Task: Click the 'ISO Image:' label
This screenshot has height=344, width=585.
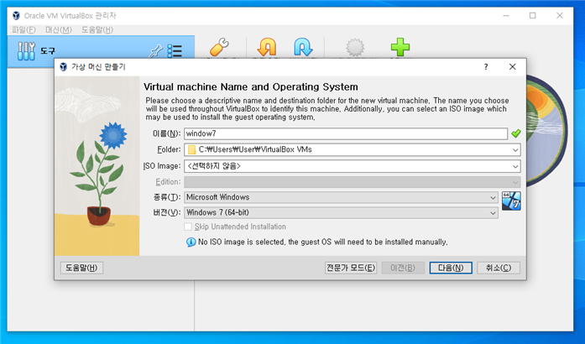Action: click(162, 166)
